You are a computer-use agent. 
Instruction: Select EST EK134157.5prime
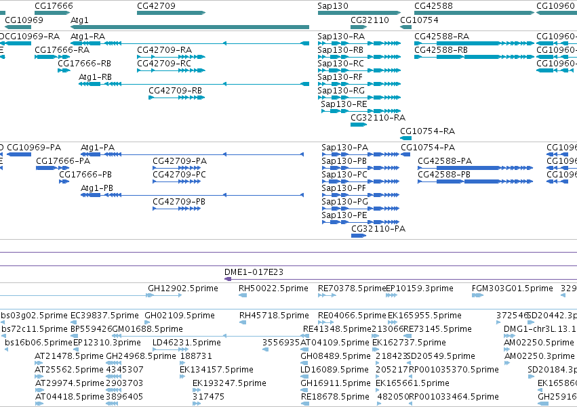[x=216, y=370]
